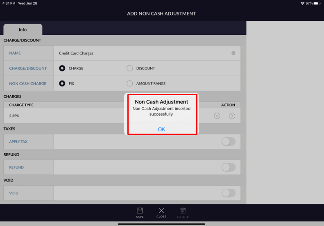Expand the 2.25% charge using the chevron arrow

[232, 116]
